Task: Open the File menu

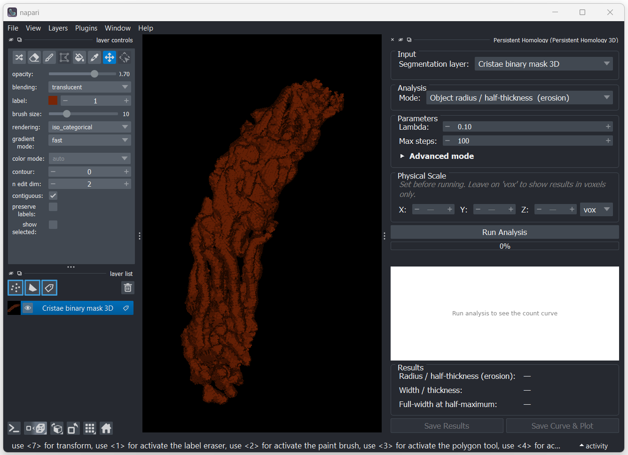Action: (13, 28)
